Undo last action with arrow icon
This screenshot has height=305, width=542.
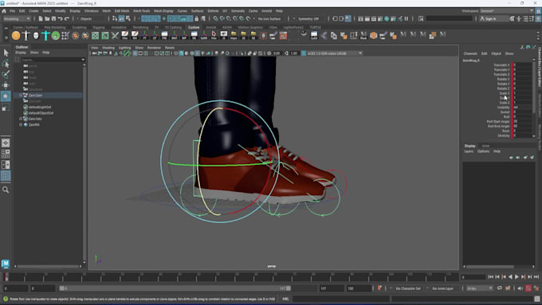(60, 18)
